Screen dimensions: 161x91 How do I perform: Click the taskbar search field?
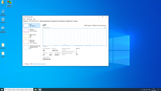(19, 89)
